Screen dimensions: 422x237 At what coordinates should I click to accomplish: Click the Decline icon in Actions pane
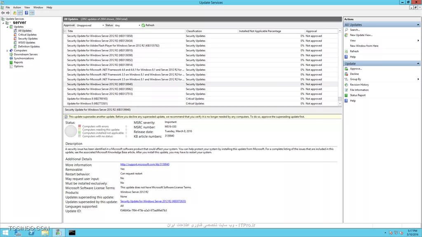tap(346, 74)
